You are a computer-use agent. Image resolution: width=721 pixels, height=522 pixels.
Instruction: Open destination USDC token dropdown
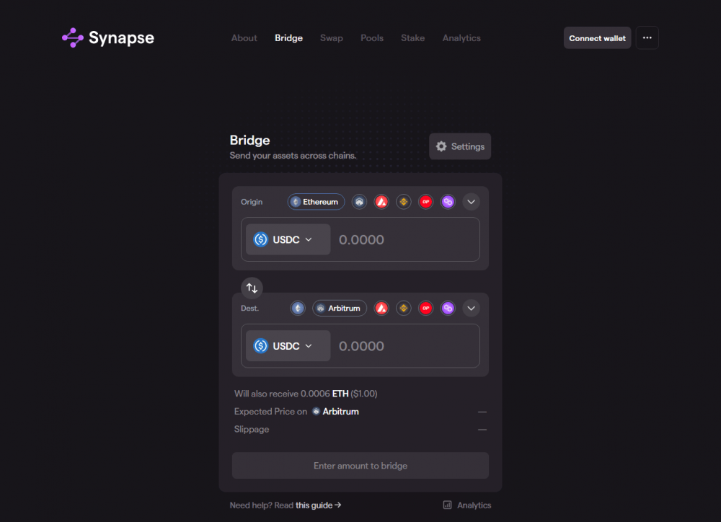288,346
